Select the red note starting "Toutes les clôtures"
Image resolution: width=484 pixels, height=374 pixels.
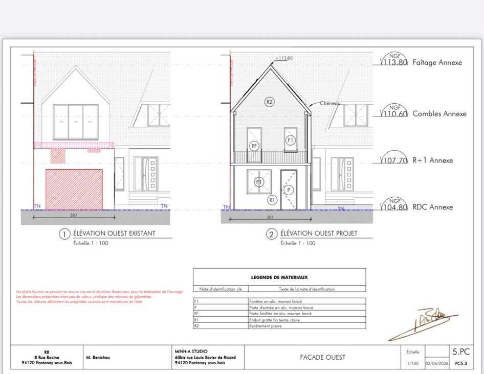pyautogui.click(x=79, y=301)
